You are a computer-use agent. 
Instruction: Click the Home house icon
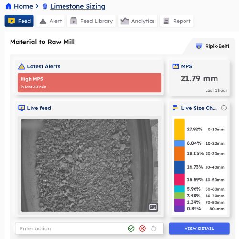point(9,6)
